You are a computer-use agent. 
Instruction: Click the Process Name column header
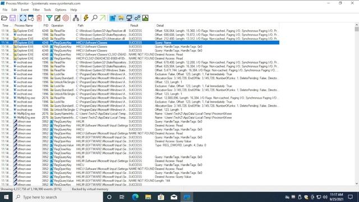point(26,25)
